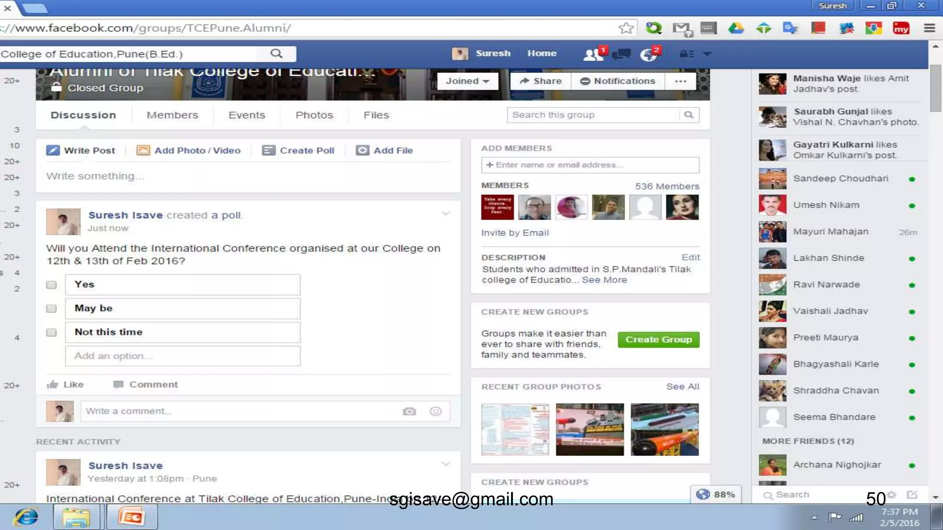
Task: Check the Yes poll option
Action: click(52, 285)
